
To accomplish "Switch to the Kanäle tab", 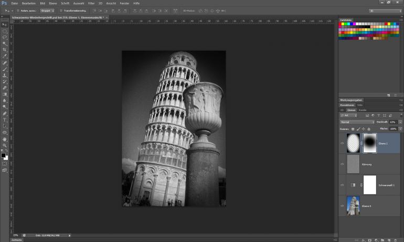I will coord(362,110).
